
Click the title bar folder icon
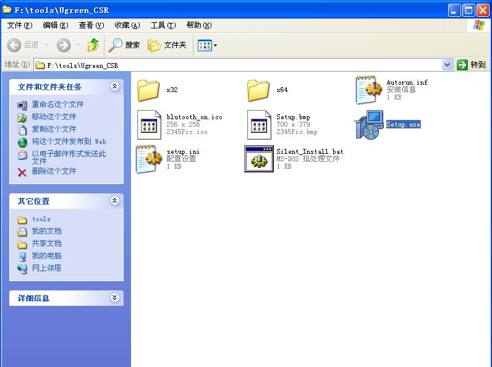(x=7, y=10)
